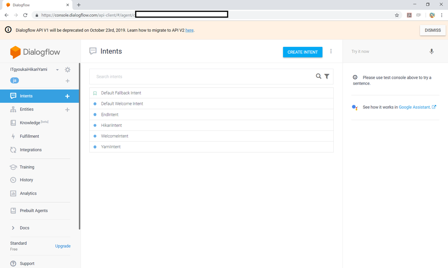
Task: Click the Google Assistant logo icon
Action: coord(355,107)
